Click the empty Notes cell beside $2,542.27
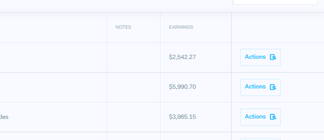Screen dimensions: 324x140 tap(133, 57)
